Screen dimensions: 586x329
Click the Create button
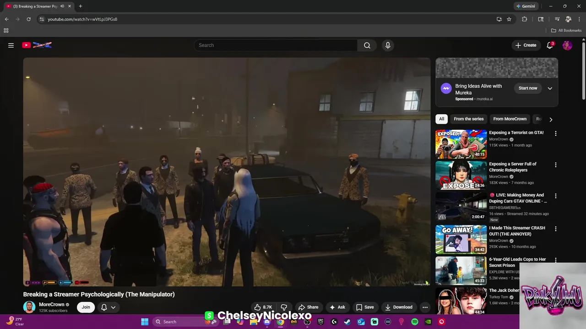click(526, 45)
